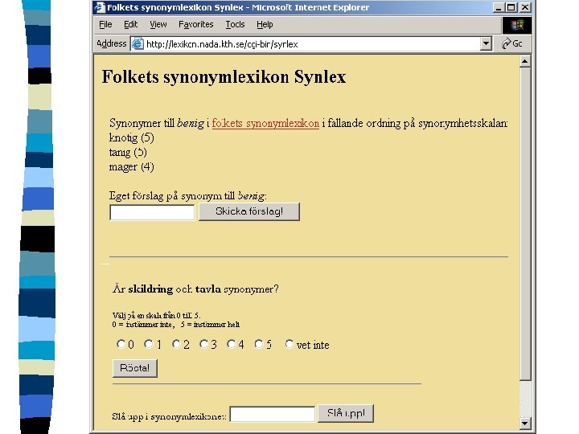The image size is (579, 434).
Task: Open the Edit menu
Action: point(130,25)
